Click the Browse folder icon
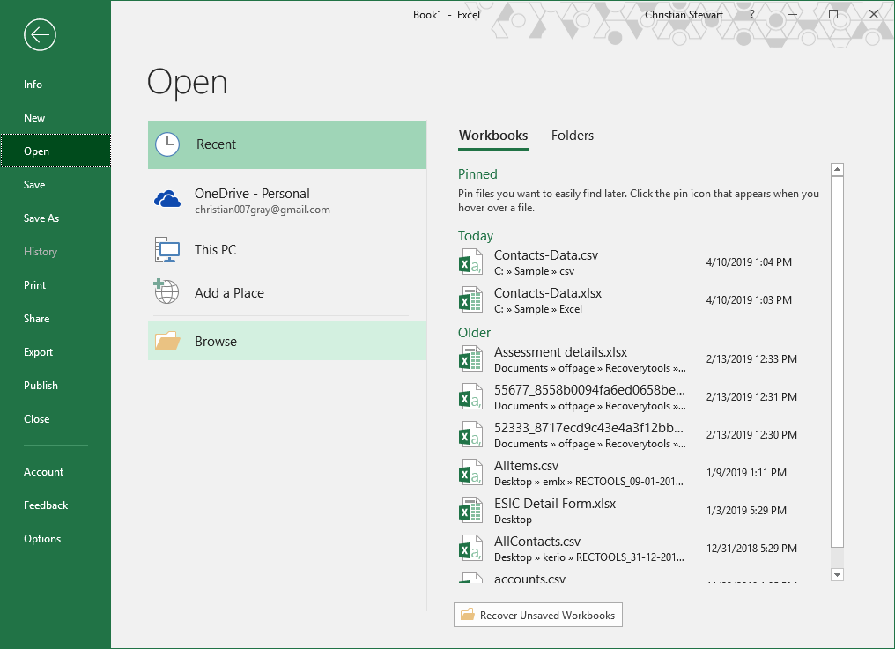The width and height of the screenshot is (895, 649). click(167, 341)
